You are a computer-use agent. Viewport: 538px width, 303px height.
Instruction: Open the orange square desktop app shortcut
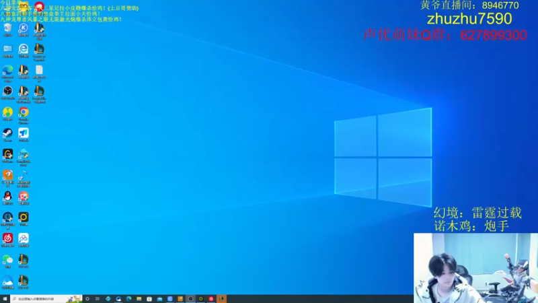coord(7,178)
